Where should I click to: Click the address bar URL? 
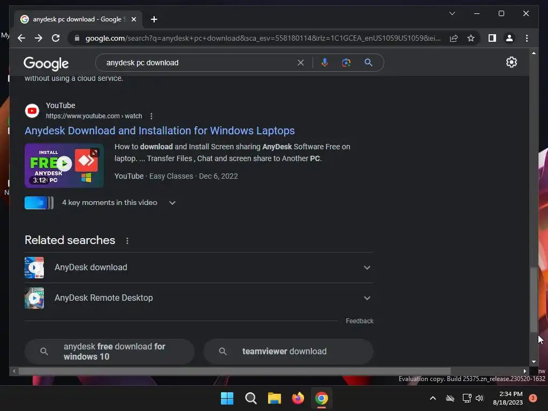point(263,38)
